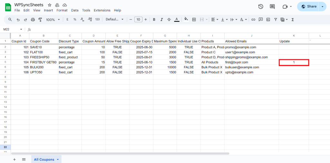Open the Edit menu
Image resolution: width=330 pixels, height=163 pixels.
pyautogui.click(x=26, y=10)
